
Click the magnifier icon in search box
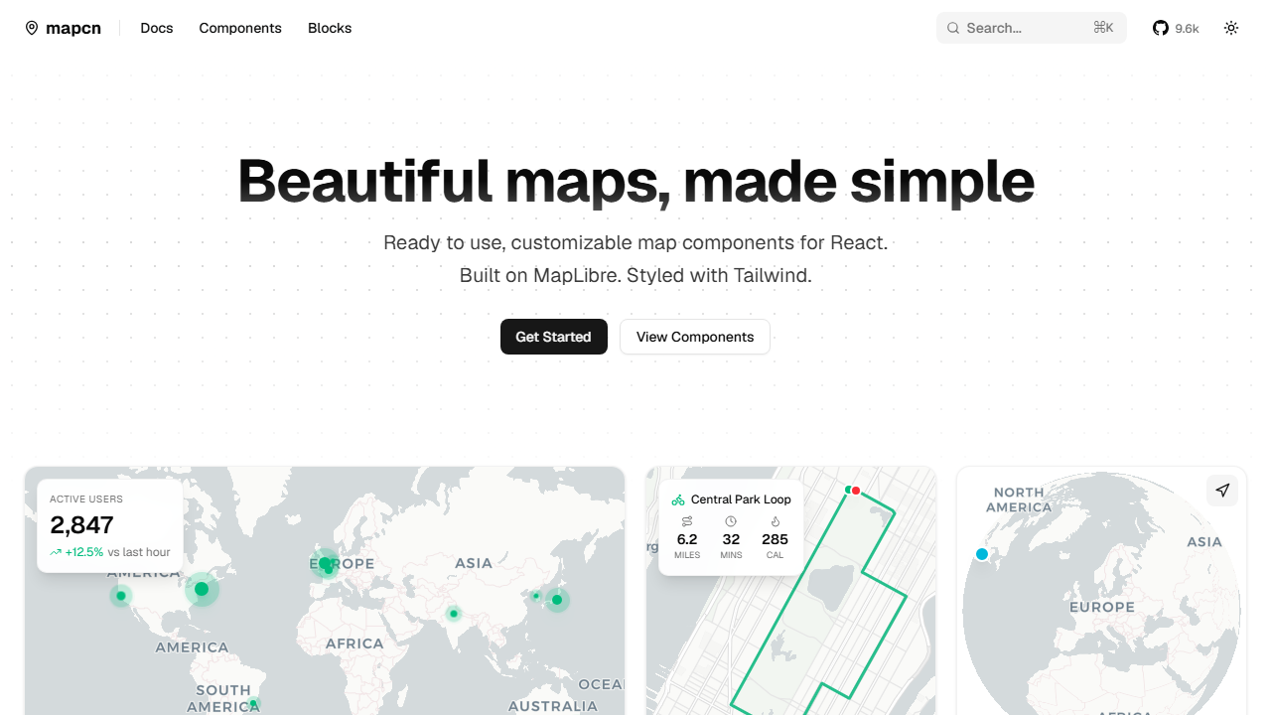[953, 28]
